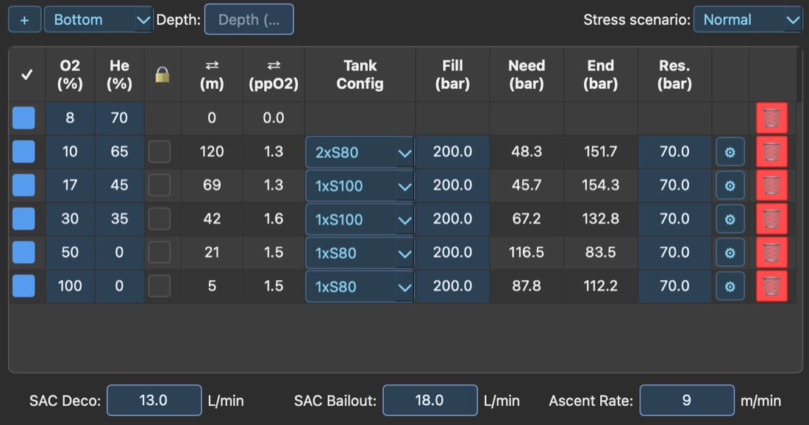Delete the 50% O2 gas row
This screenshot has height=425, width=809.
(771, 252)
